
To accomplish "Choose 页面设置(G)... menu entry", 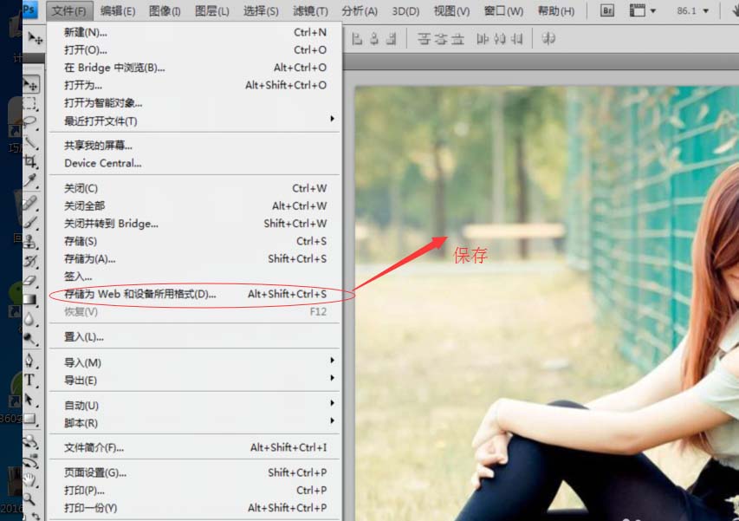I will (x=195, y=472).
